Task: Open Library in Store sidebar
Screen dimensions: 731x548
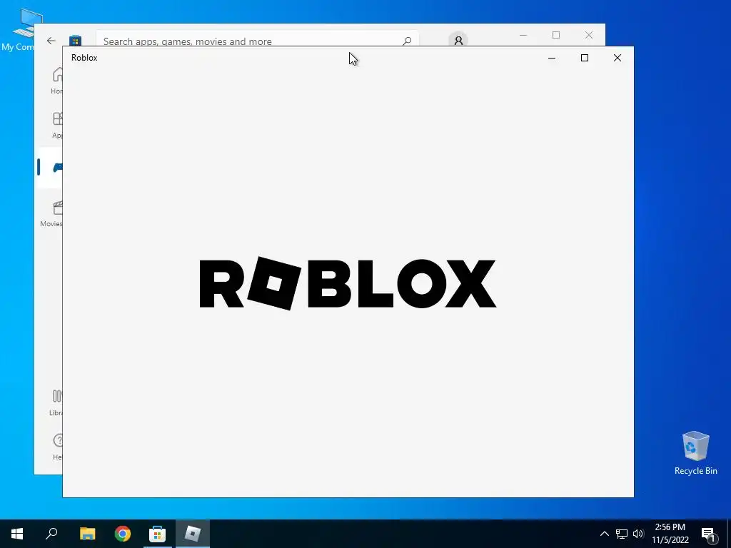Action: [56, 403]
